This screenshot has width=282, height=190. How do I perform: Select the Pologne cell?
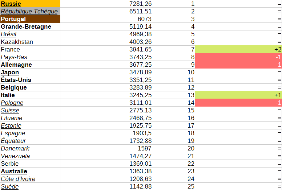coord(30,103)
